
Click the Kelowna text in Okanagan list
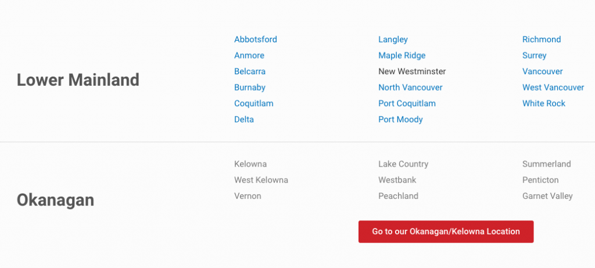[x=250, y=164]
